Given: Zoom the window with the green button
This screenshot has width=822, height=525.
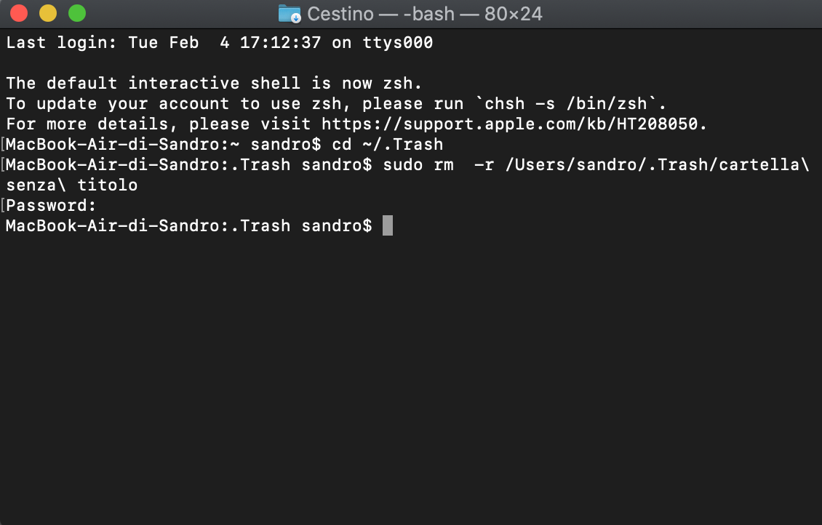Looking at the screenshot, I should pos(77,13).
